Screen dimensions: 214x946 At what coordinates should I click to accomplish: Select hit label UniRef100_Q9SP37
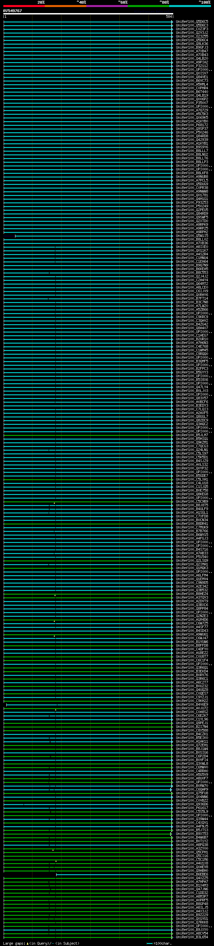pos(192,129)
